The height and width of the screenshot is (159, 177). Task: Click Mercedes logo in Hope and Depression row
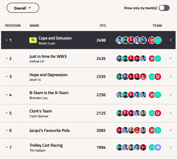(x=152, y=77)
